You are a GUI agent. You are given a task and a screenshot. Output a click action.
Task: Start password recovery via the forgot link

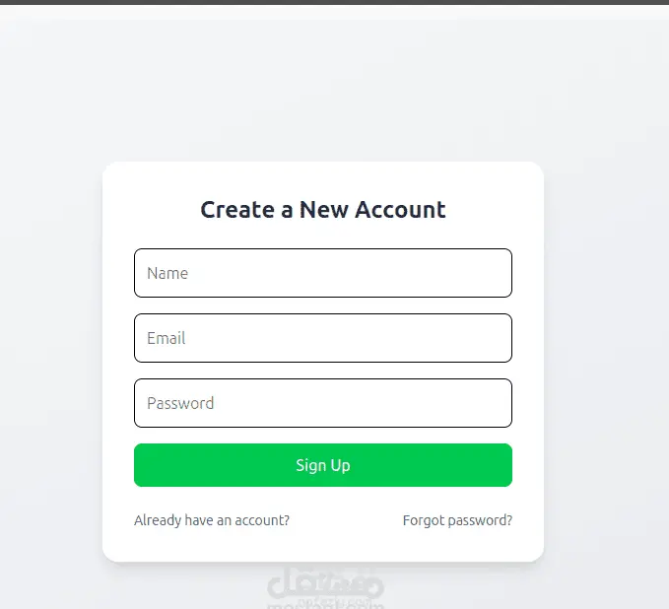(457, 520)
